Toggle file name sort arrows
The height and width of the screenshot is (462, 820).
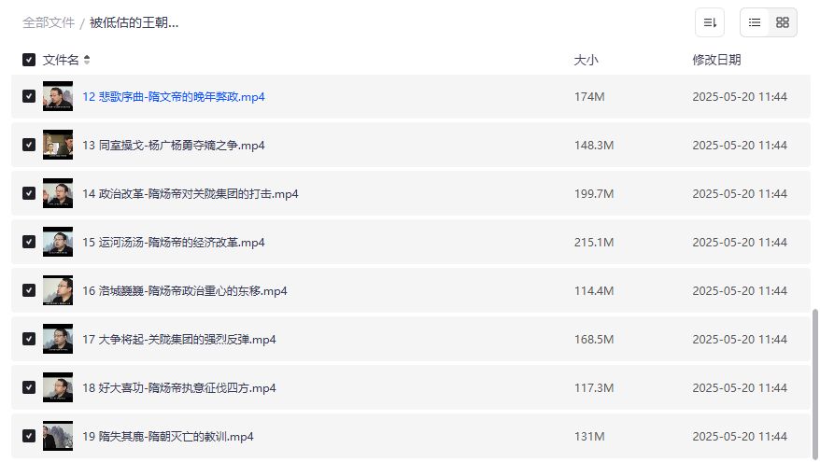pyautogui.click(x=87, y=60)
